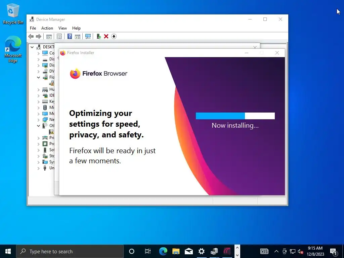The height and width of the screenshot is (258, 344).
Task: Collapse the DESKTOP root node in Device Manager
Action: [x=32, y=47]
